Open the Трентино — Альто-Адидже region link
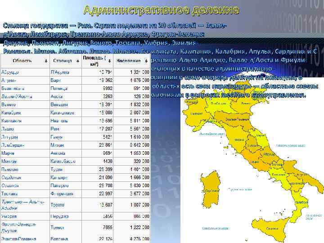 23,205
